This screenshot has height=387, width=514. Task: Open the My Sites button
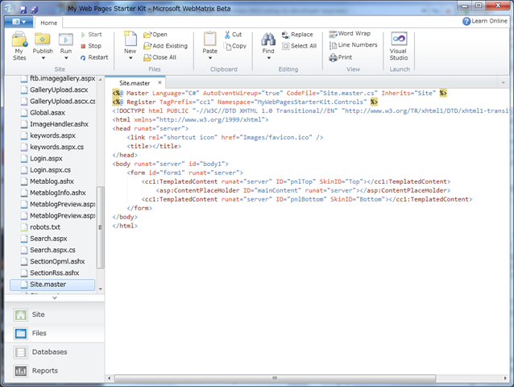coord(19,46)
